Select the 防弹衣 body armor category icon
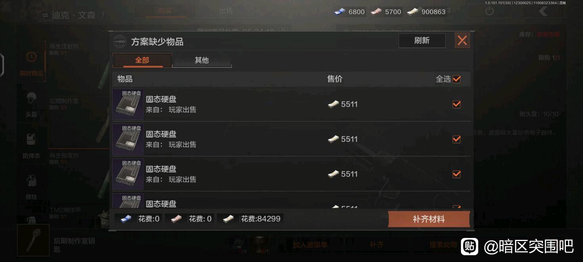Image resolution: width=583 pixels, height=262 pixels. point(31,139)
